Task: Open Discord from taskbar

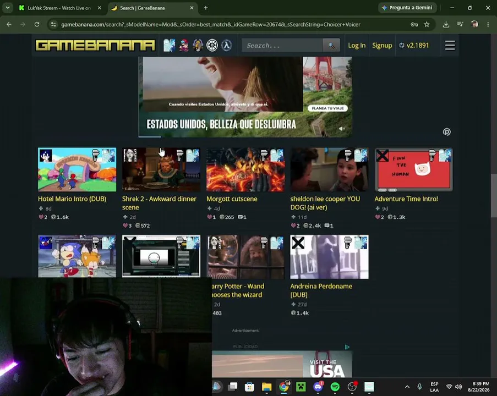Action: pos(318,387)
